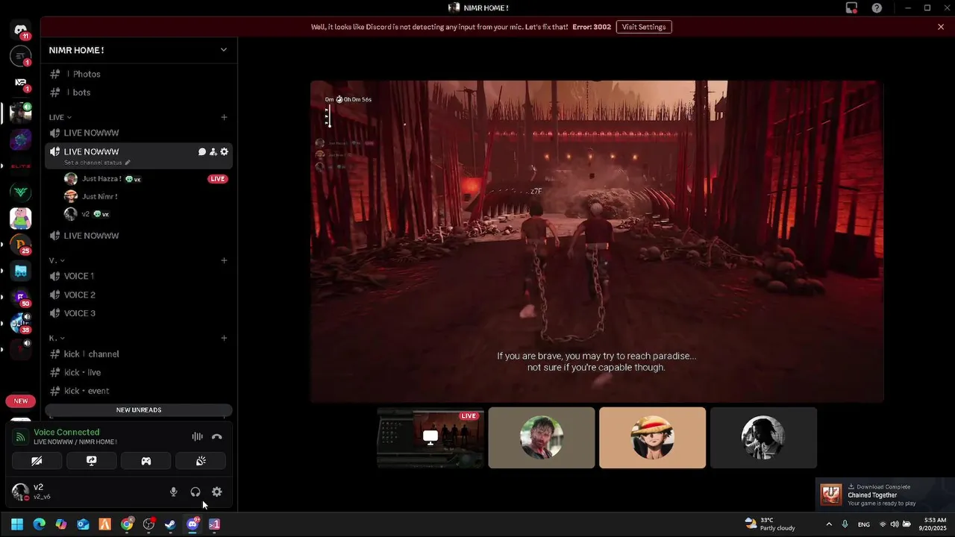This screenshot has height=537, width=955.
Task: Open the Windows Start menu
Action: [x=17, y=524]
